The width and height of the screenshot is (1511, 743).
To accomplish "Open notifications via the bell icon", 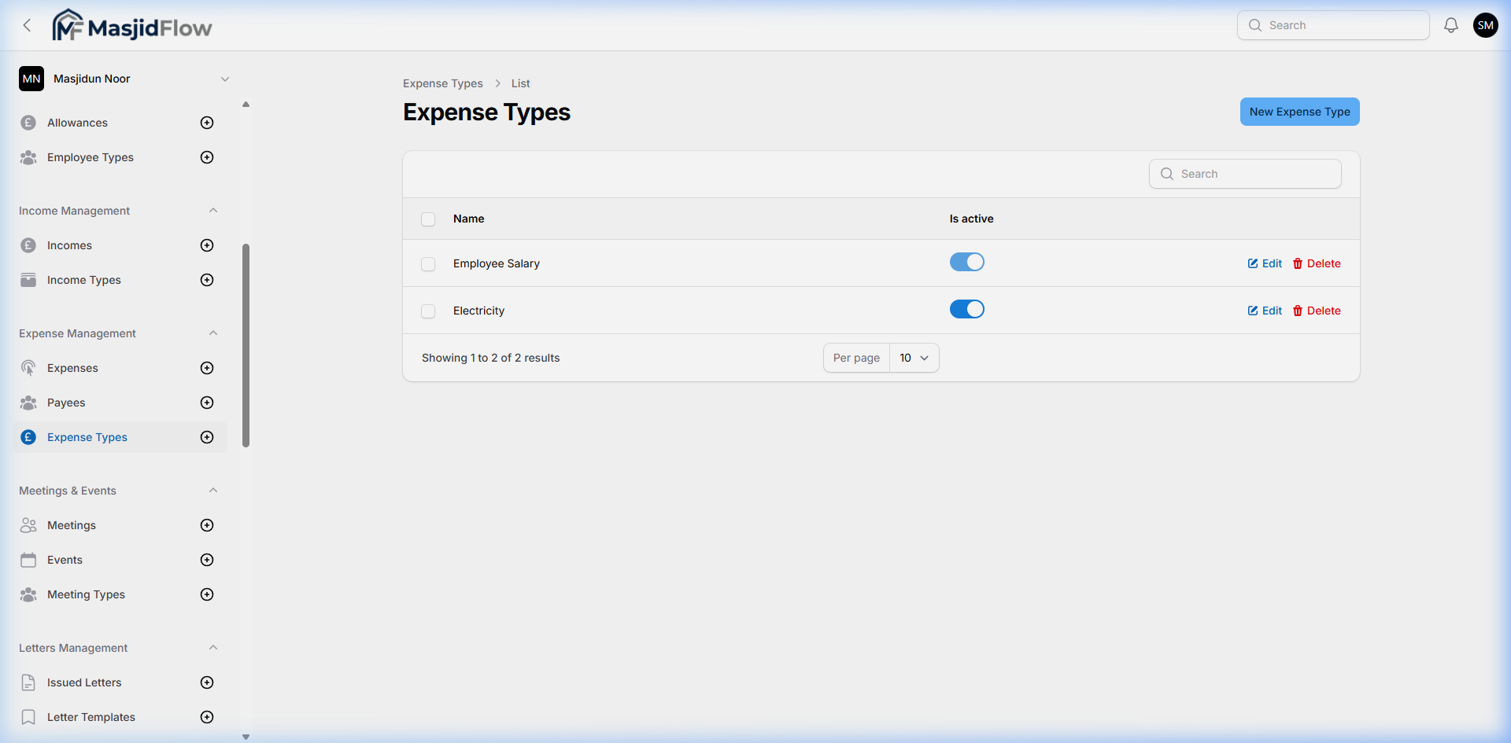I will (1450, 24).
